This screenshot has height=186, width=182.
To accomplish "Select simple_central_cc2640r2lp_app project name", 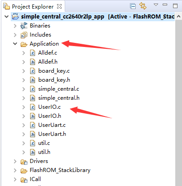I will 62,17.
